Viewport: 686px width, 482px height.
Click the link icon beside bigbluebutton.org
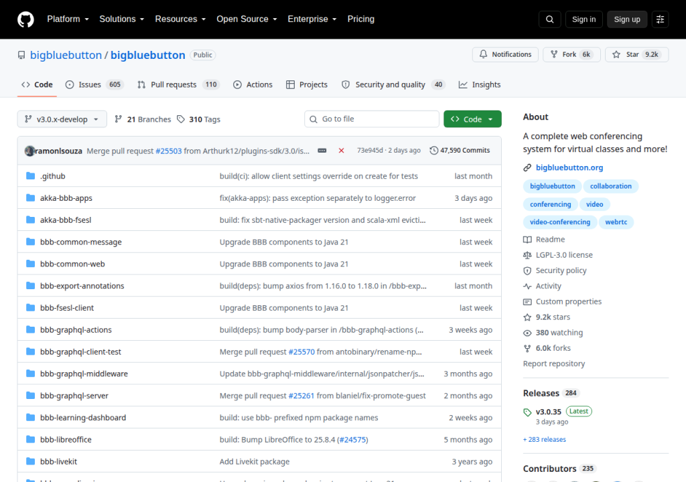coord(527,167)
